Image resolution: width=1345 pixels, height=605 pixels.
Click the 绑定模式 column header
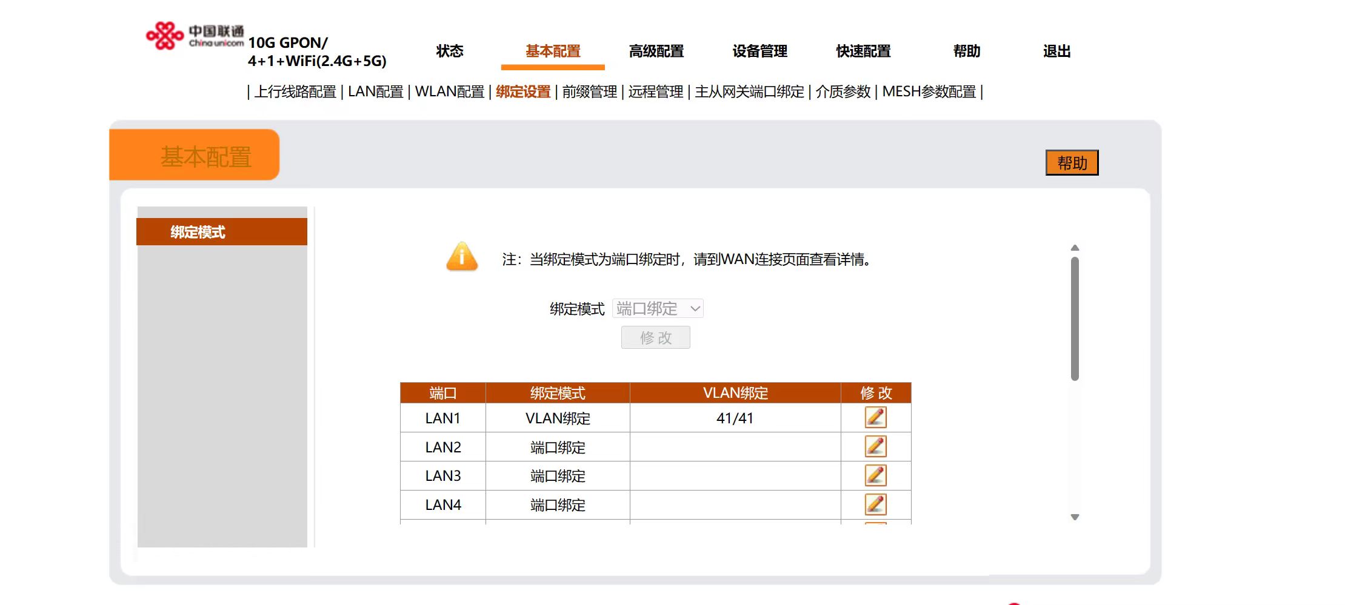[558, 393]
